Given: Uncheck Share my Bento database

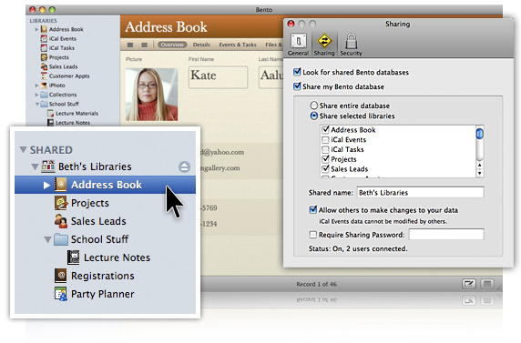Looking at the screenshot, I should coord(297,86).
